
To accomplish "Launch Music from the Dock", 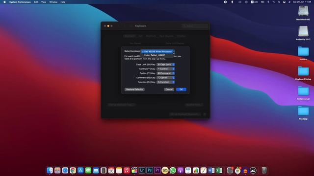I will point(127,171).
